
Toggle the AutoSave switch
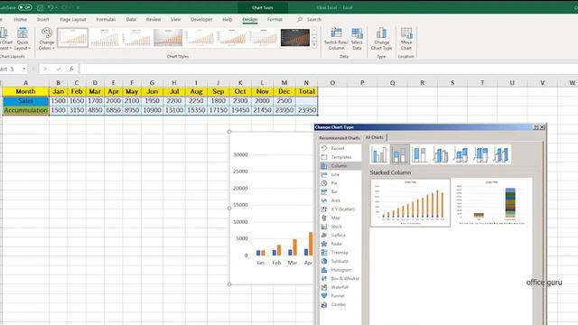[24, 7]
